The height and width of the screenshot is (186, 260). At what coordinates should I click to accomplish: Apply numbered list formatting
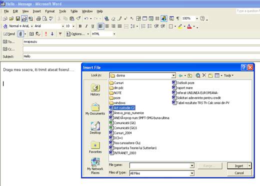[x=143, y=26]
